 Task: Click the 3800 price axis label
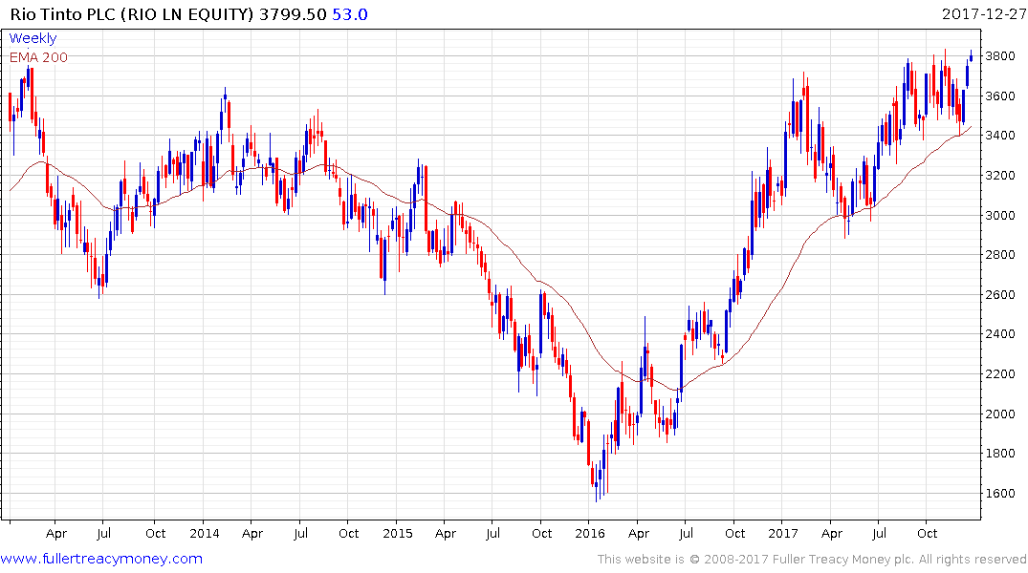[x=1000, y=56]
